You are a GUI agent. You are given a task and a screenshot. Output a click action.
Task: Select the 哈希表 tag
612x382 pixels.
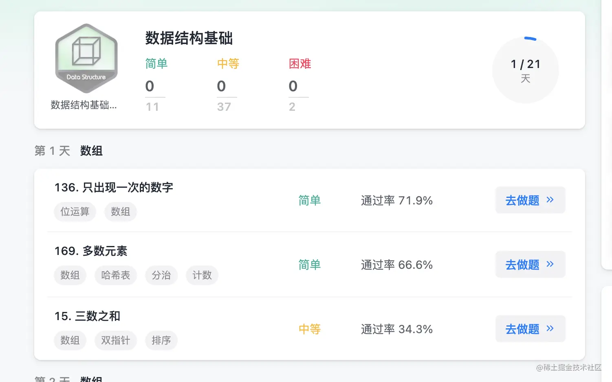pyautogui.click(x=116, y=275)
